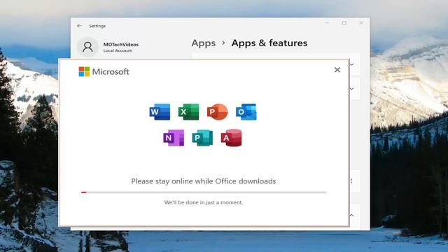Click the teal Publisher icon
Screen dimensions: 448x252
pos(202,138)
